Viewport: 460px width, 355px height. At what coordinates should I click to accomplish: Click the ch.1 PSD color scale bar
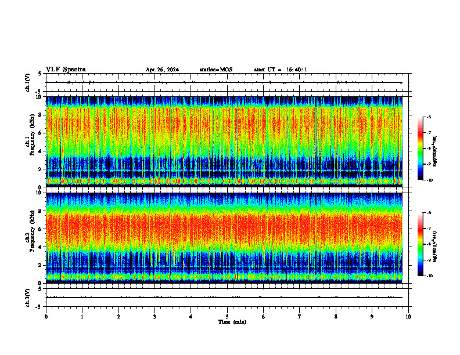pos(420,148)
